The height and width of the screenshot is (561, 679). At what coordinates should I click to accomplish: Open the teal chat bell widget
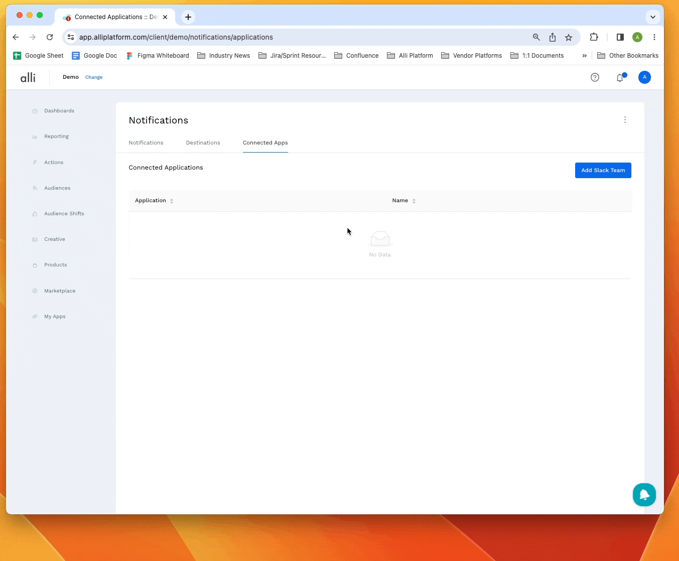click(x=644, y=495)
